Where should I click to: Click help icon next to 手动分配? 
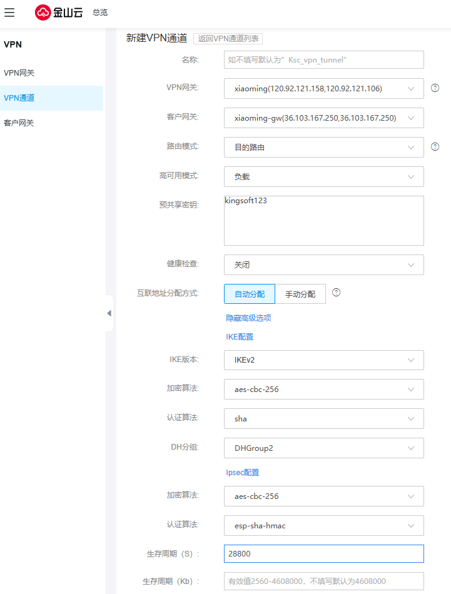pyautogui.click(x=336, y=293)
